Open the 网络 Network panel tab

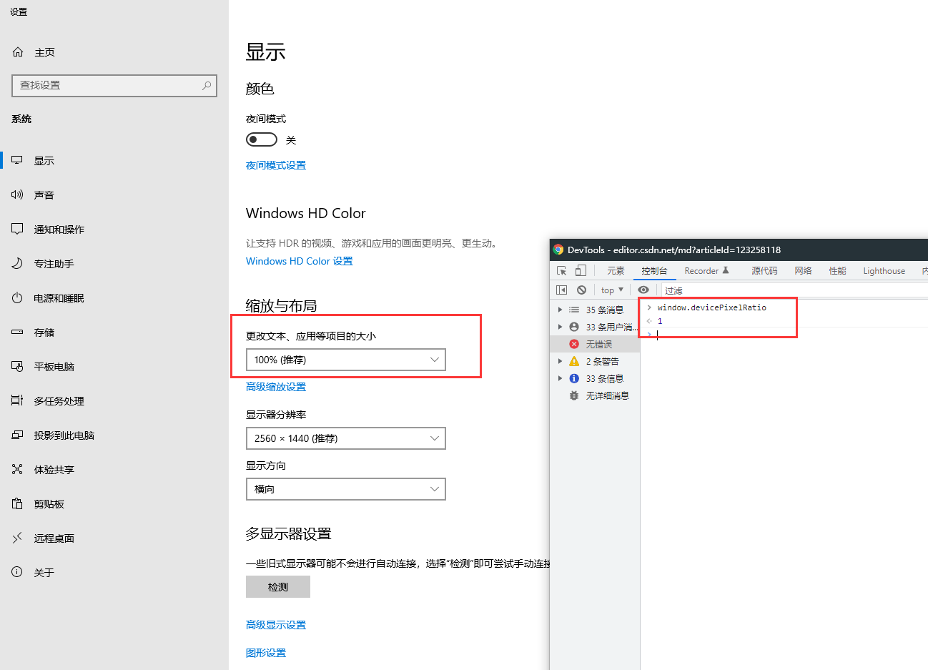[x=802, y=270]
